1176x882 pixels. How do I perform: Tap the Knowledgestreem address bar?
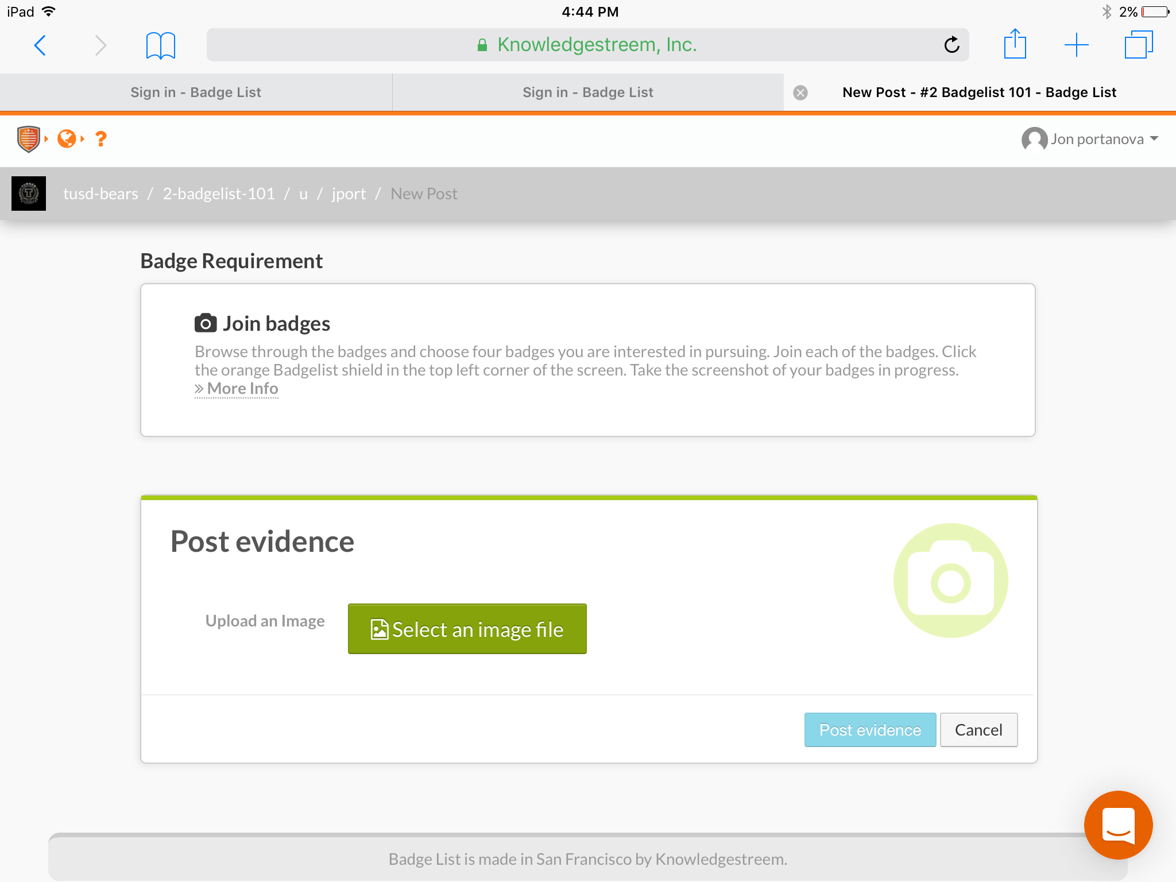pos(587,45)
